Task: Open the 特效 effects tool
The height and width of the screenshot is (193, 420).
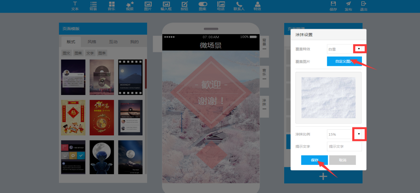Action: coord(257,6)
